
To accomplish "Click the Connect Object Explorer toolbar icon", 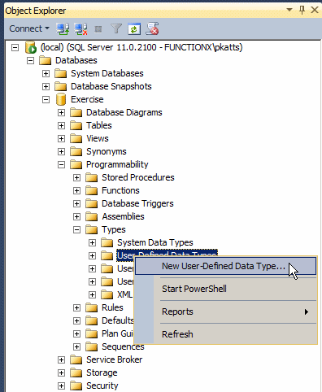I will tap(63, 28).
